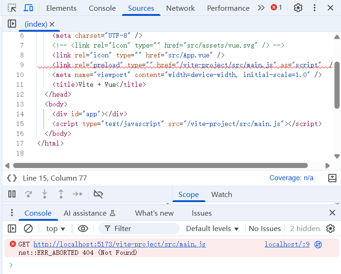The width and height of the screenshot is (341, 274).
Task: Click the red error icon in console
Action: click(x=13, y=244)
